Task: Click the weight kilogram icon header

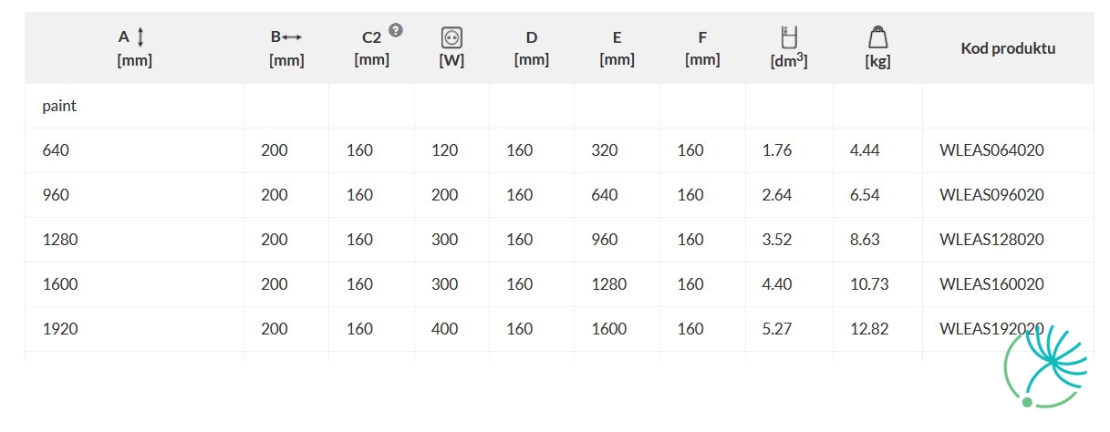Action: click(x=877, y=37)
